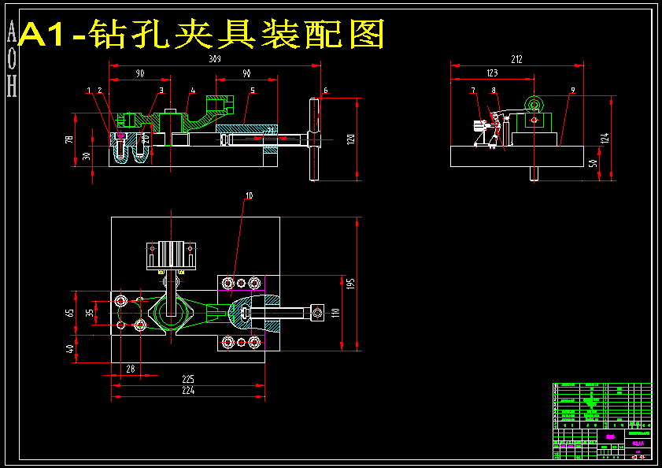Select the T-handle in front view

[x=315, y=139]
